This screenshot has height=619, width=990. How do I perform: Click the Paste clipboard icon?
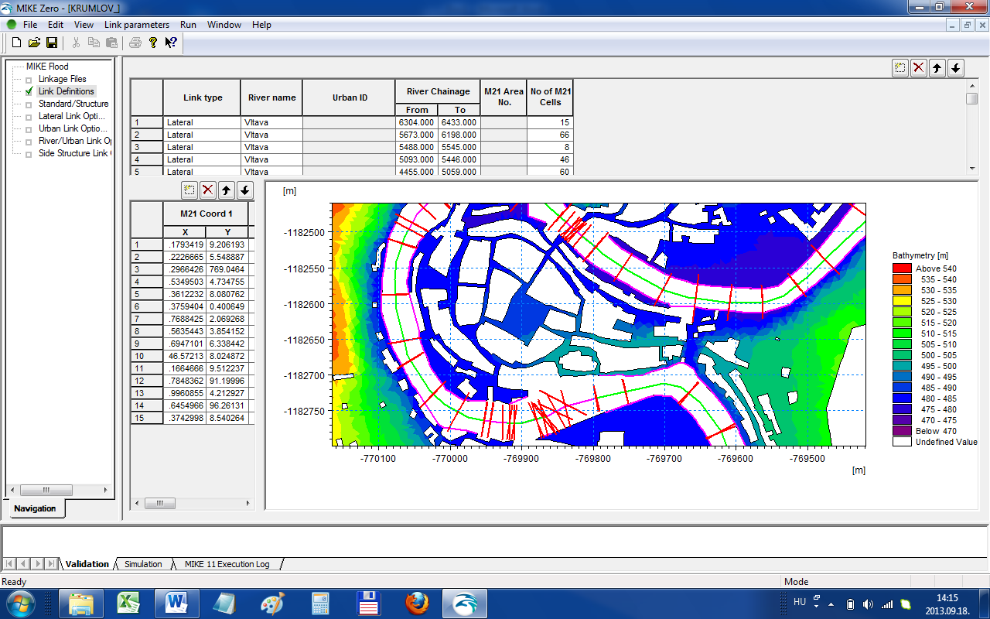coord(111,43)
